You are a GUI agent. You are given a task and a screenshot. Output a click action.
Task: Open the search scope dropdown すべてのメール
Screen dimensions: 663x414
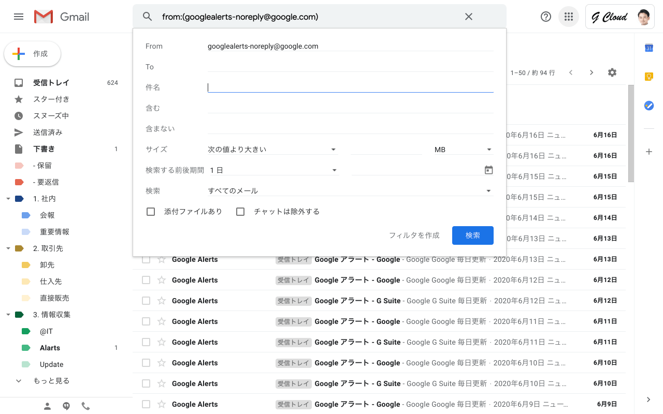350,190
